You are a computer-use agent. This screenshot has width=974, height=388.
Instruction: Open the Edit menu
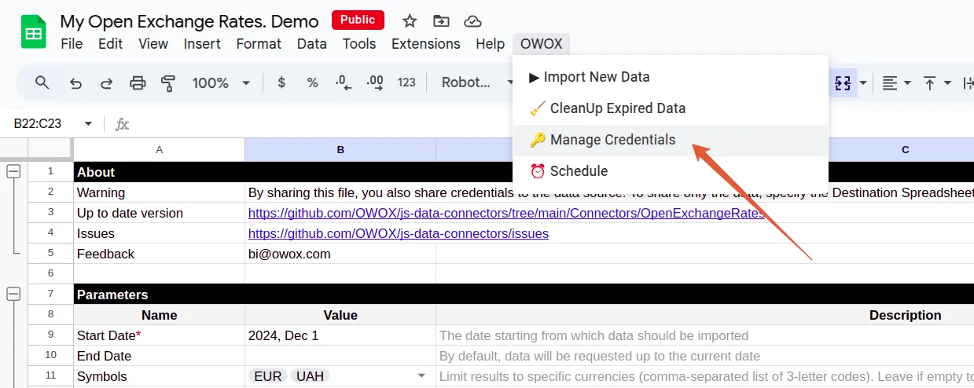pyautogui.click(x=110, y=44)
